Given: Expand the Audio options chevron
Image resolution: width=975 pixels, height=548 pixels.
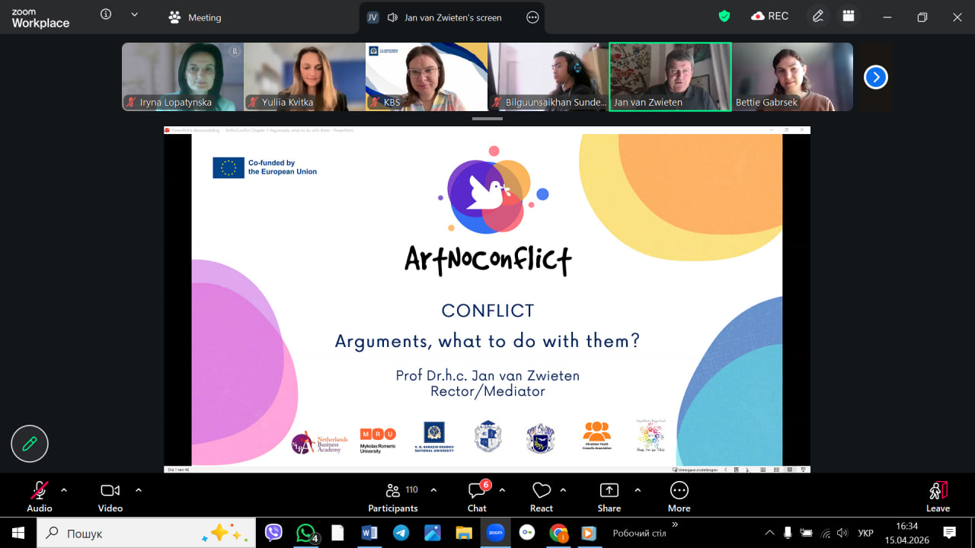Looking at the screenshot, I should click(x=64, y=490).
